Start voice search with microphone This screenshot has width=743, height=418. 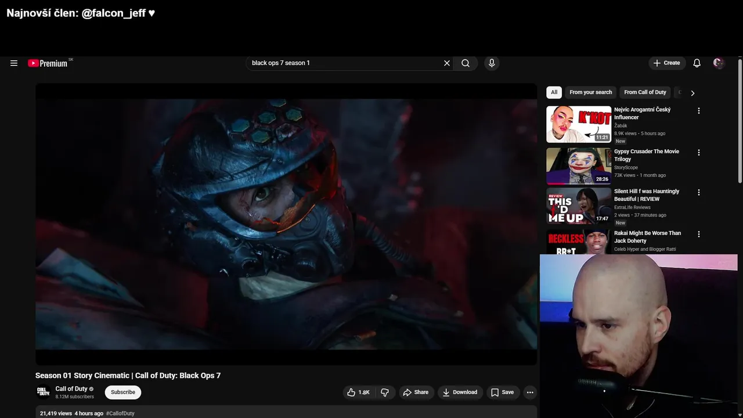pyautogui.click(x=492, y=63)
